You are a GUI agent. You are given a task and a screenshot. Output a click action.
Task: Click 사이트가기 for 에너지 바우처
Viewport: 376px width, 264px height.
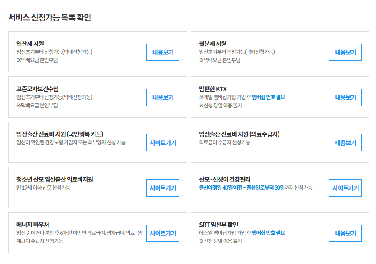(162, 233)
